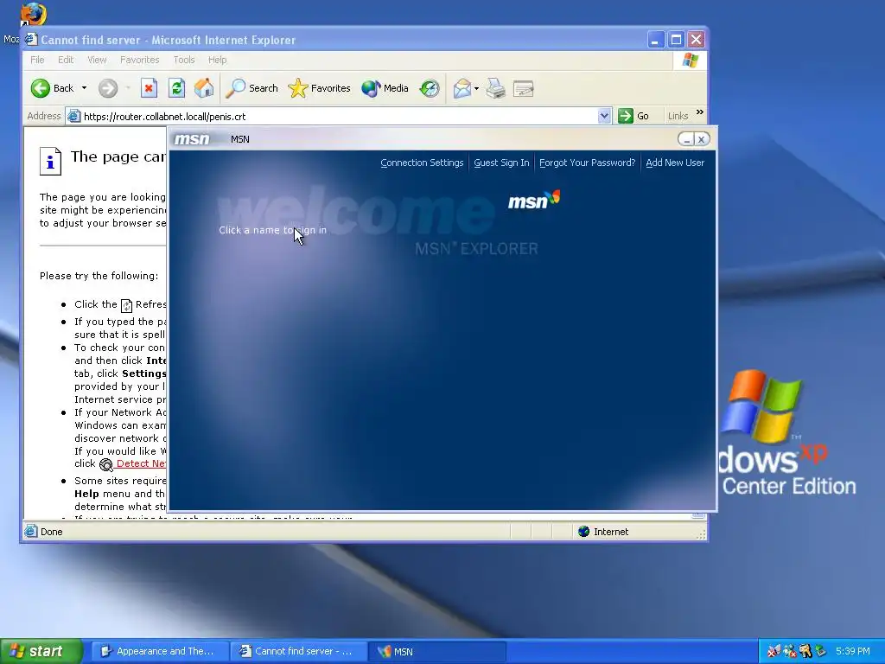
Task: Click Forgot Your Password link
Action: [587, 163]
